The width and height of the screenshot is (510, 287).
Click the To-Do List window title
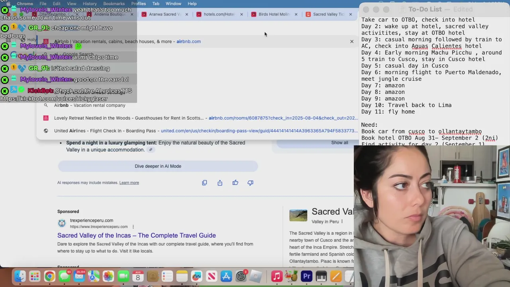(425, 9)
